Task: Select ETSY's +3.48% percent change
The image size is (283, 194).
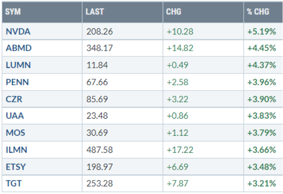Action: (261, 167)
